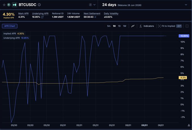The height and width of the screenshot is (130, 192).
Task: Click the 1.3M USDT open interest value
Action: (58, 17)
